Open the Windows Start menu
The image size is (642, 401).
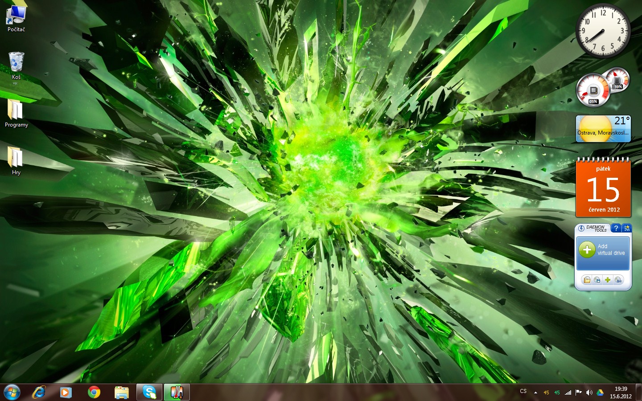click(x=12, y=392)
